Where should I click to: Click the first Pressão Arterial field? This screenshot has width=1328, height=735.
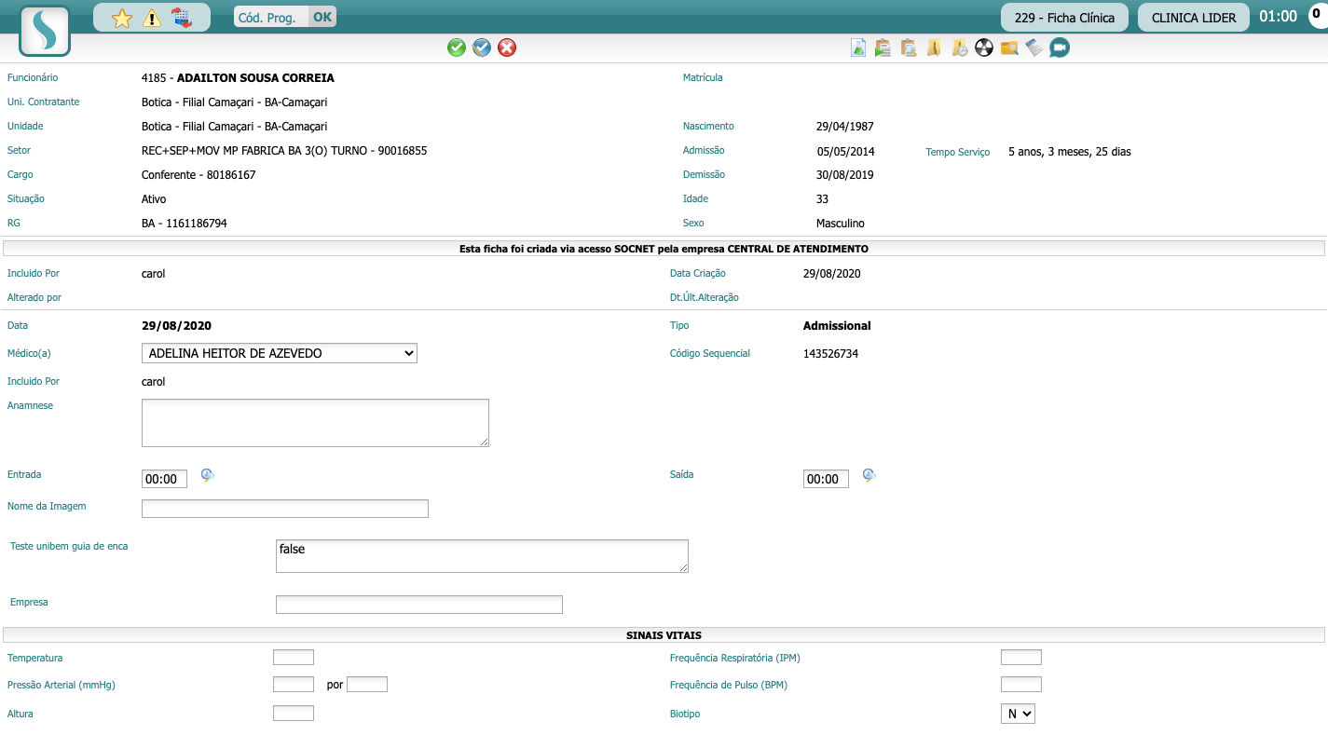pos(294,685)
